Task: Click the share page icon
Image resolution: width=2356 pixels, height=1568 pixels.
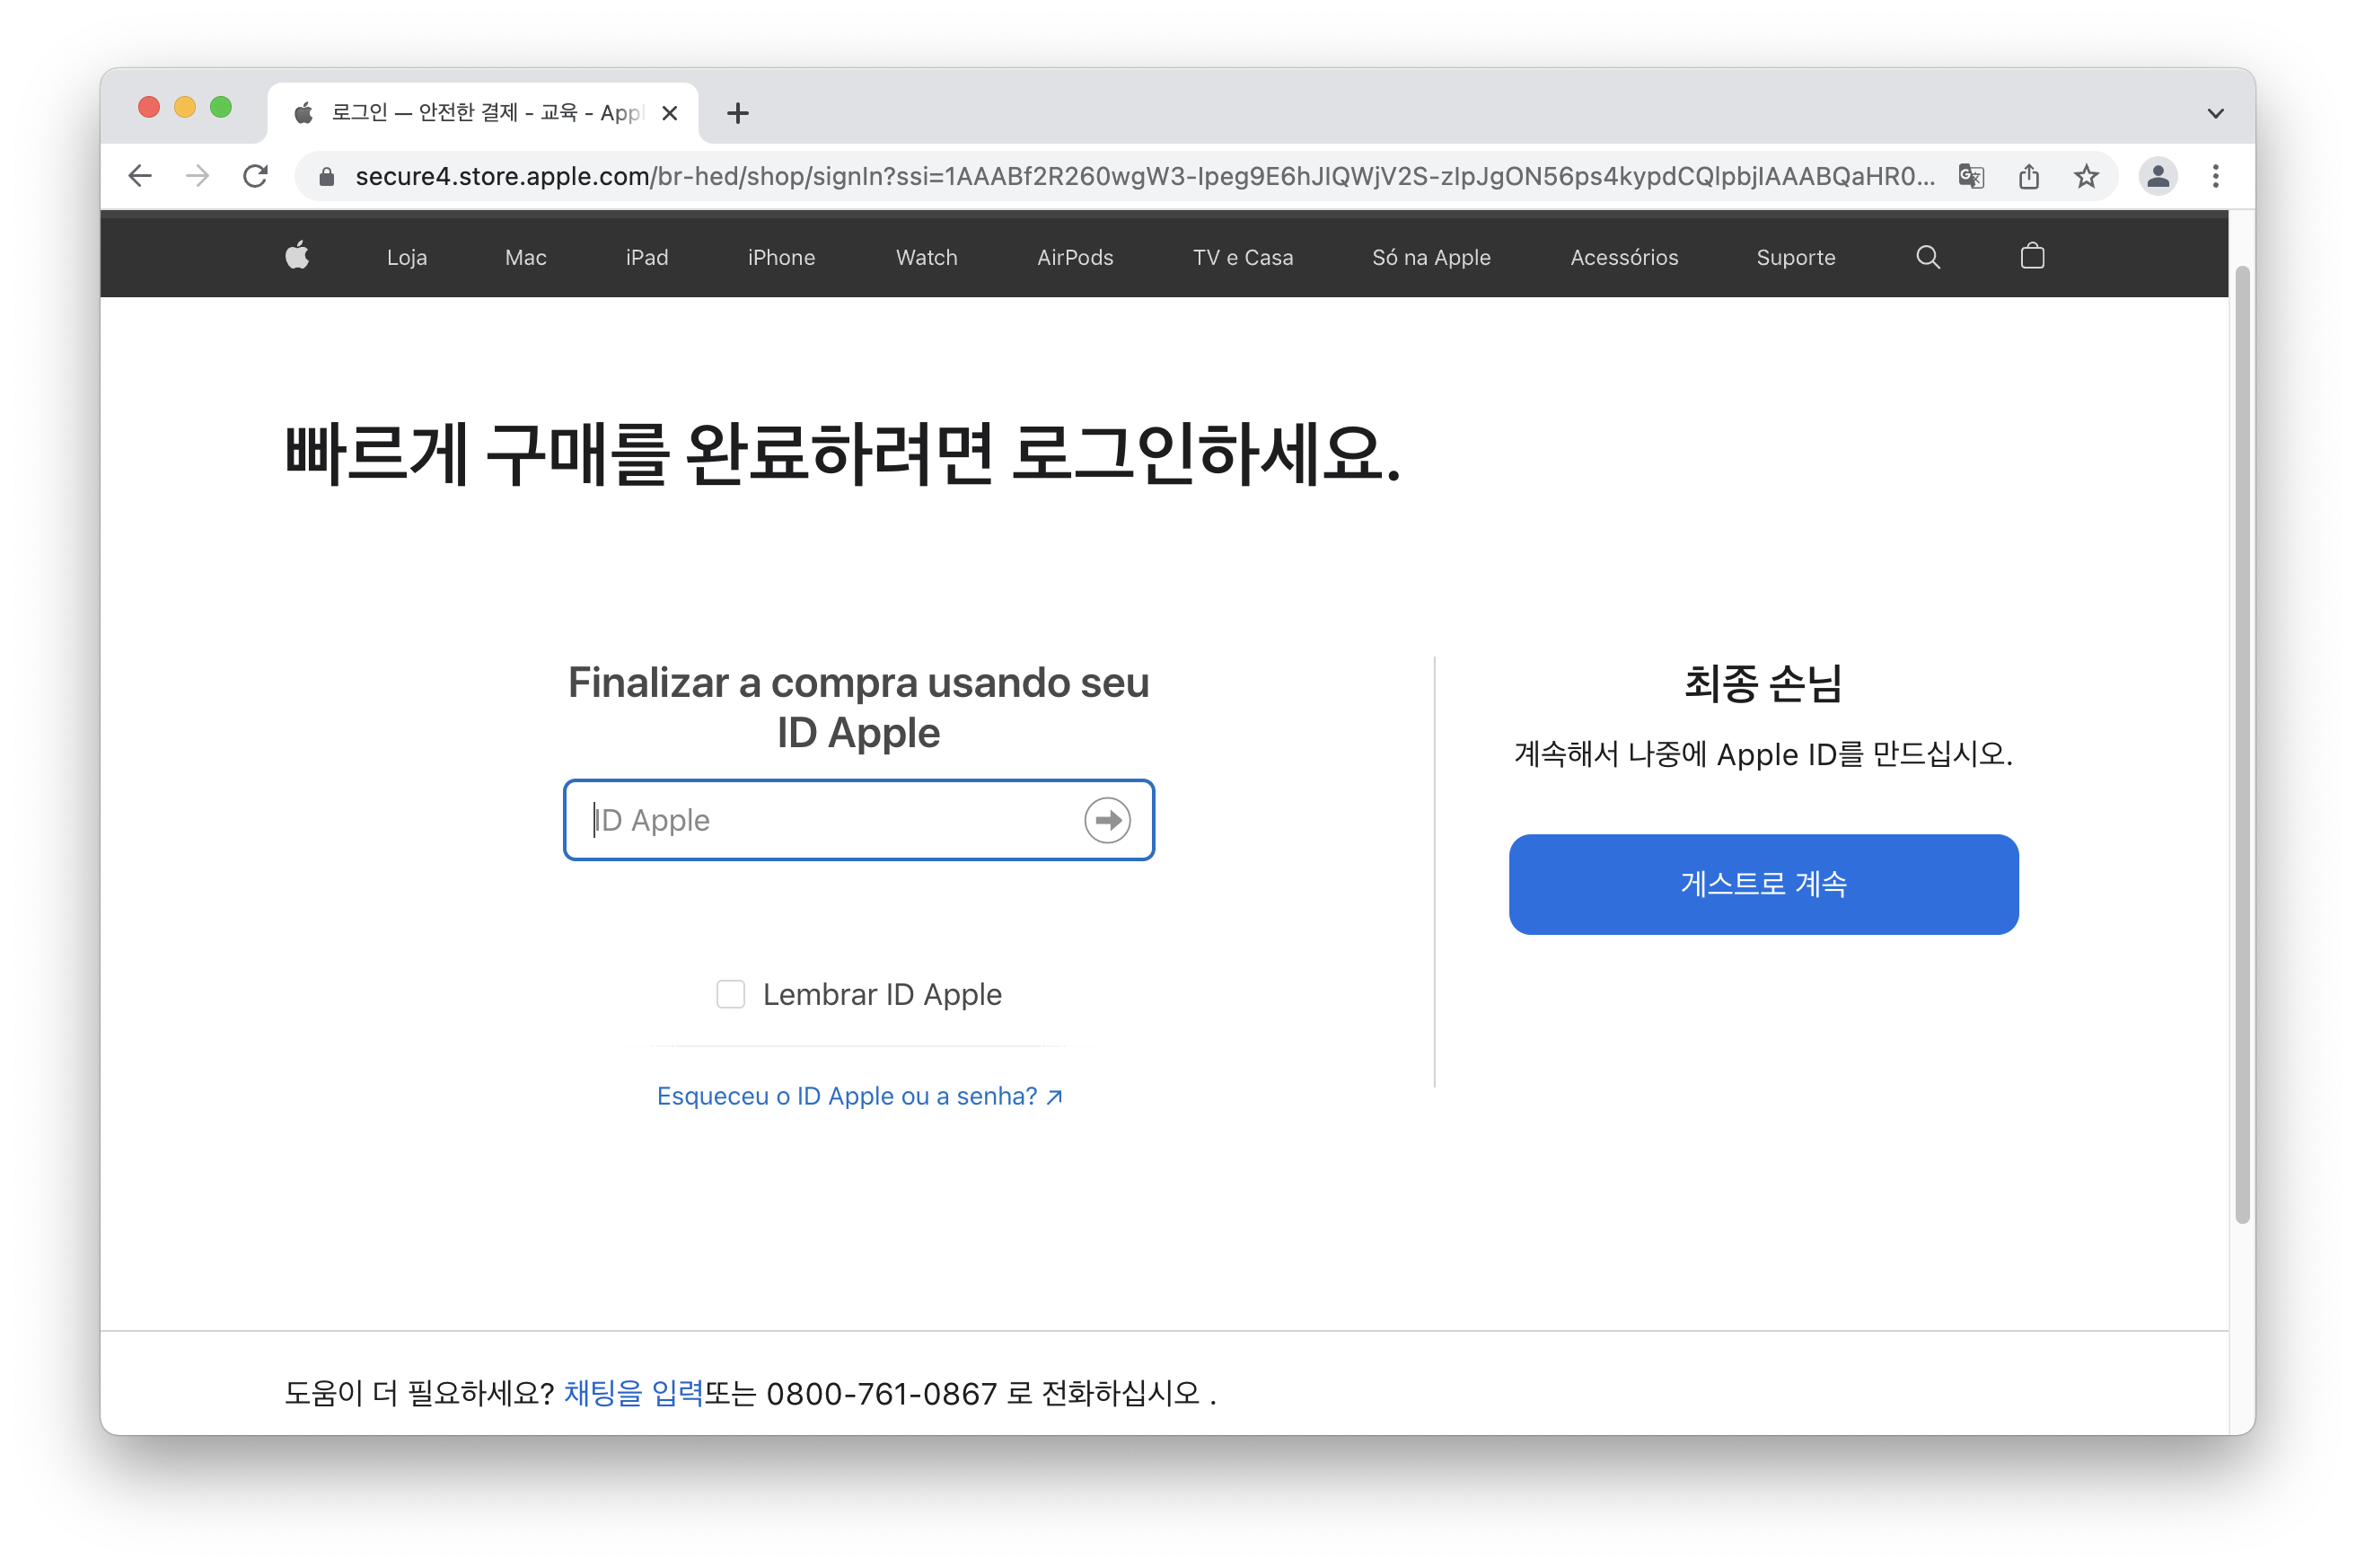Action: coord(2028,176)
